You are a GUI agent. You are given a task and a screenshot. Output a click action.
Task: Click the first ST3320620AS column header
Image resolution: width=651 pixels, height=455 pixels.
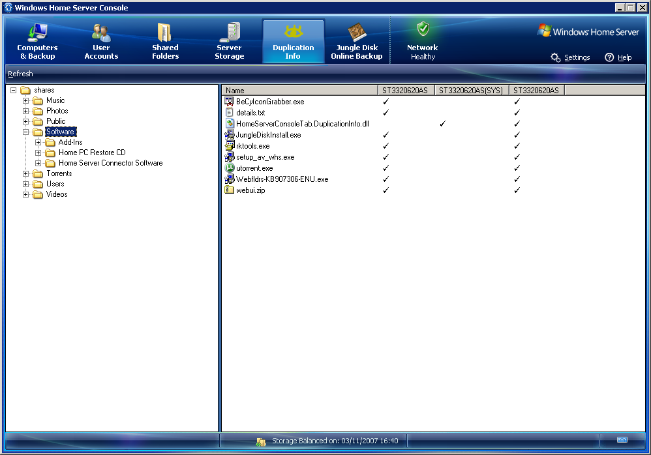[406, 91]
